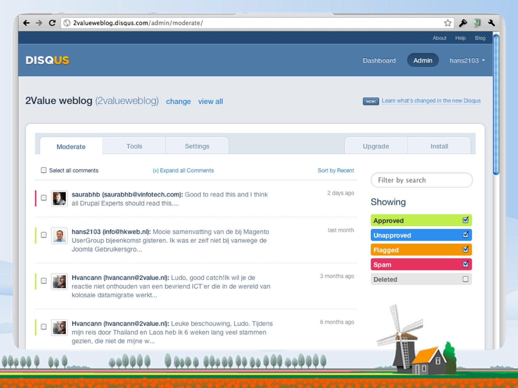Uncheck the Approved filter checkbox

coord(466,220)
